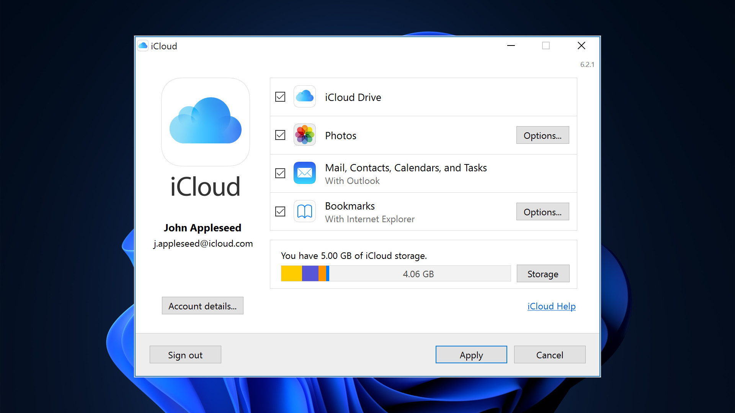Open Account details panel
This screenshot has width=735, height=413.
coord(203,306)
